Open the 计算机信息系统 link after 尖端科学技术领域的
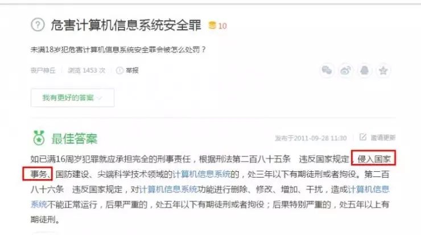 [201, 174]
